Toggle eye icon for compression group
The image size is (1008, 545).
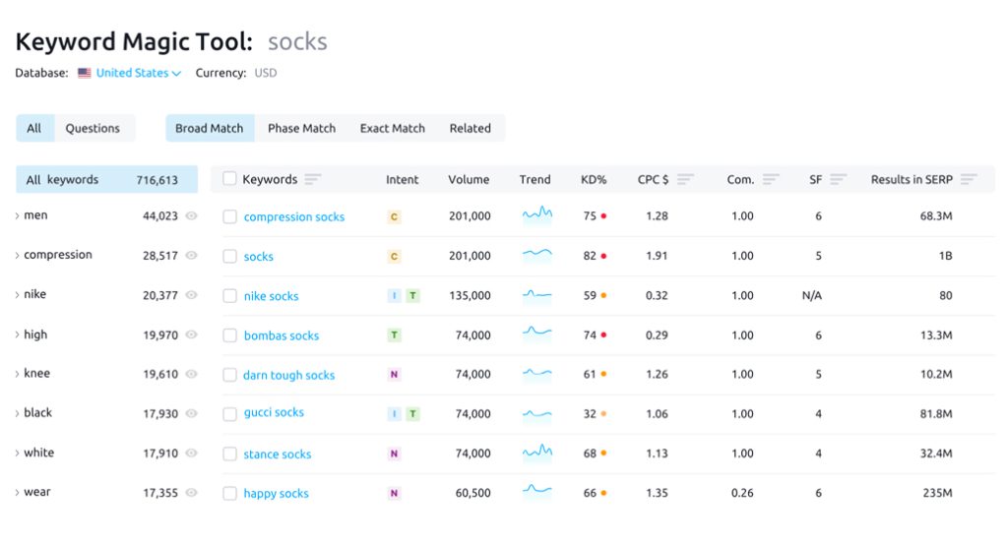[192, 255]
